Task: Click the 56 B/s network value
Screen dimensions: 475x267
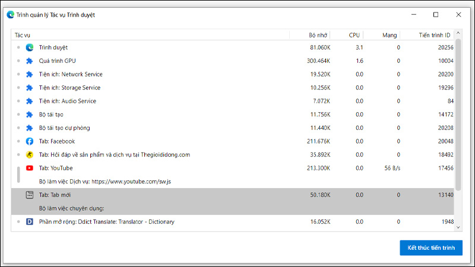Action: [392, 168]
